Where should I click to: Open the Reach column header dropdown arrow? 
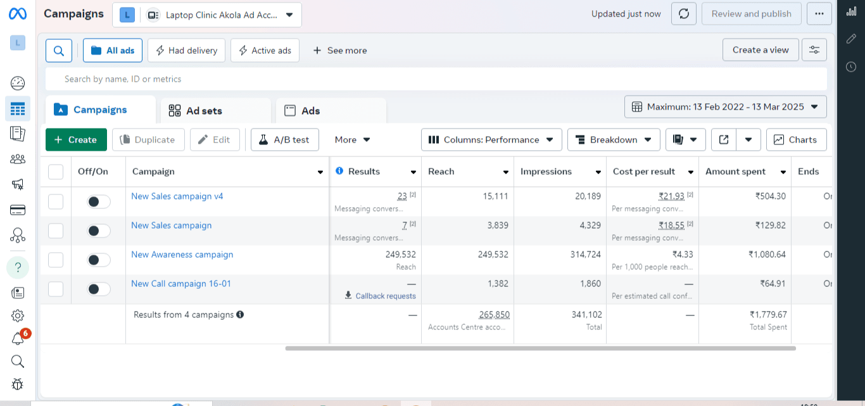click(x=506, y=172)
